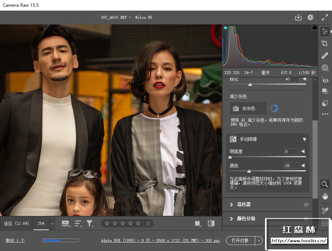Toggle 混色器 panel visibility eye
332x251 pixels.
click(306, 205)
